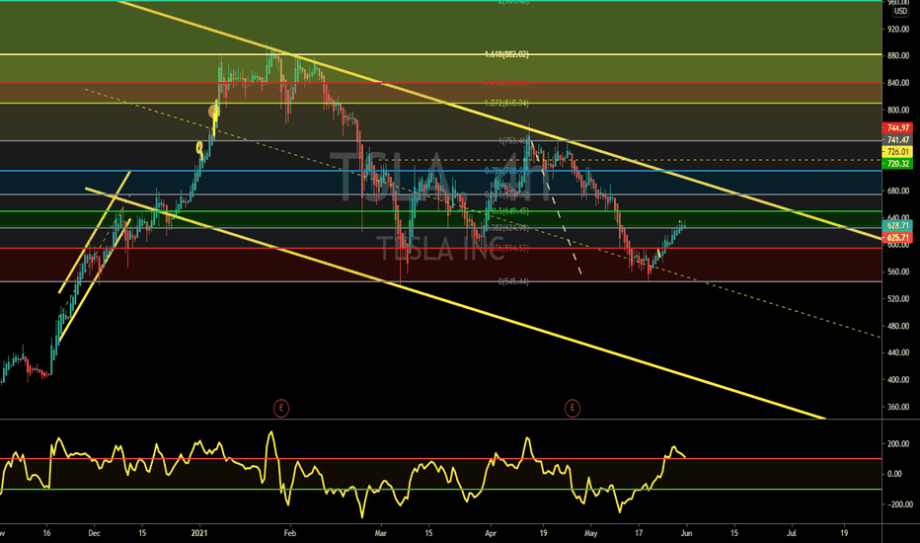Click 520.00 on the price axis

tap(898, 299)
